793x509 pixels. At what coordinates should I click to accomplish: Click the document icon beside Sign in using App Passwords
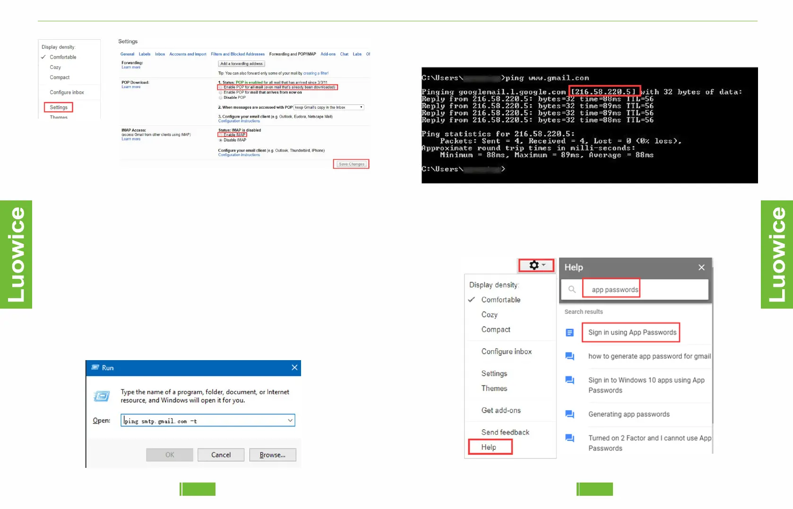pos(570,333)
